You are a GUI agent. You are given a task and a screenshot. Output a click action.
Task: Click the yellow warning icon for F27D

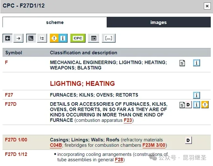205,105
